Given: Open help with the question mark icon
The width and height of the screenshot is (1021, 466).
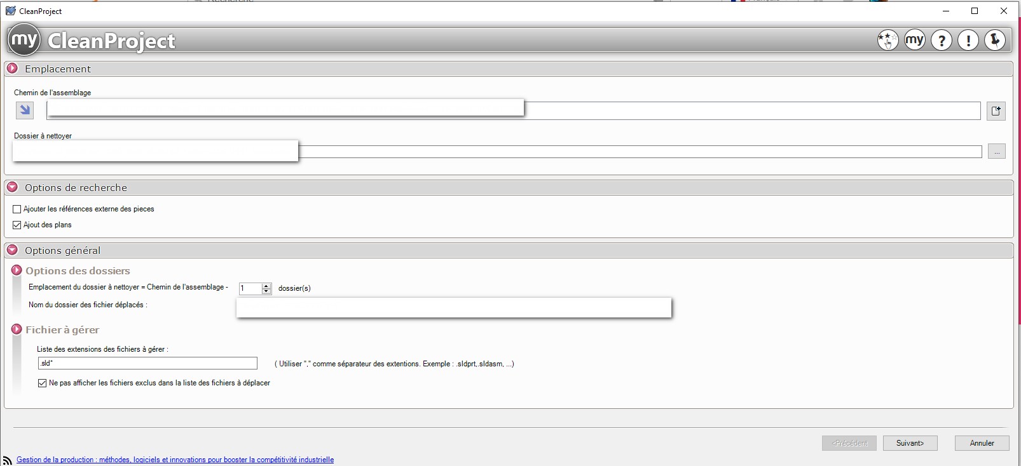Looking at the screenshot, I should (942, 41).
